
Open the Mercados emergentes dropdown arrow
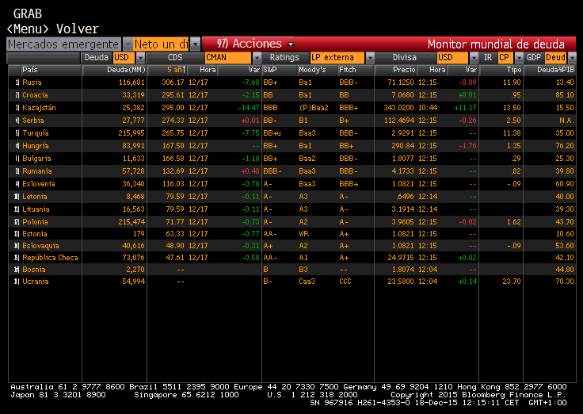click(128, 44)
